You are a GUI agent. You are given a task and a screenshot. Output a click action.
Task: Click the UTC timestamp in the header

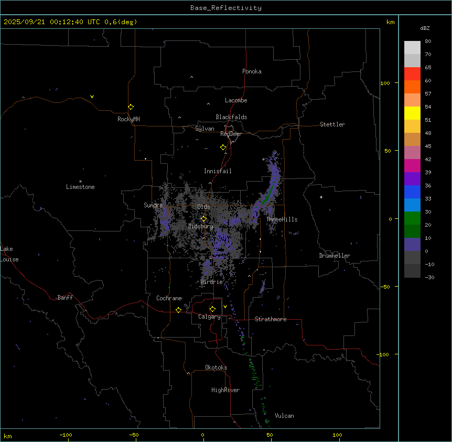pos(70,22)
